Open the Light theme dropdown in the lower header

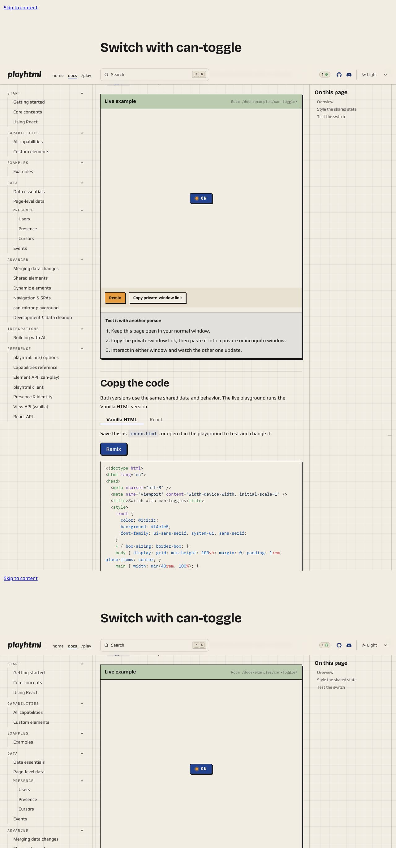[375, 645]
